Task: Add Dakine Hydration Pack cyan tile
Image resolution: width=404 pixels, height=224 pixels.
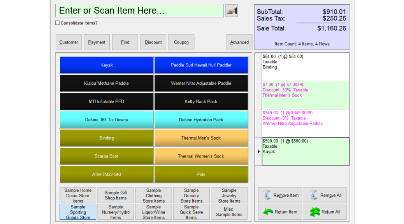Action: [201, 120]
